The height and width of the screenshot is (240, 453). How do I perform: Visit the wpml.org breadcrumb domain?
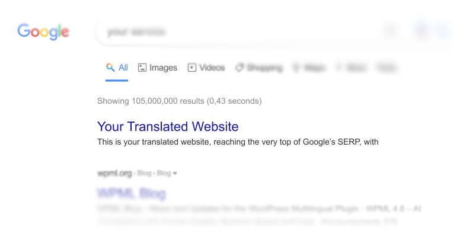(x=114, y=173)
